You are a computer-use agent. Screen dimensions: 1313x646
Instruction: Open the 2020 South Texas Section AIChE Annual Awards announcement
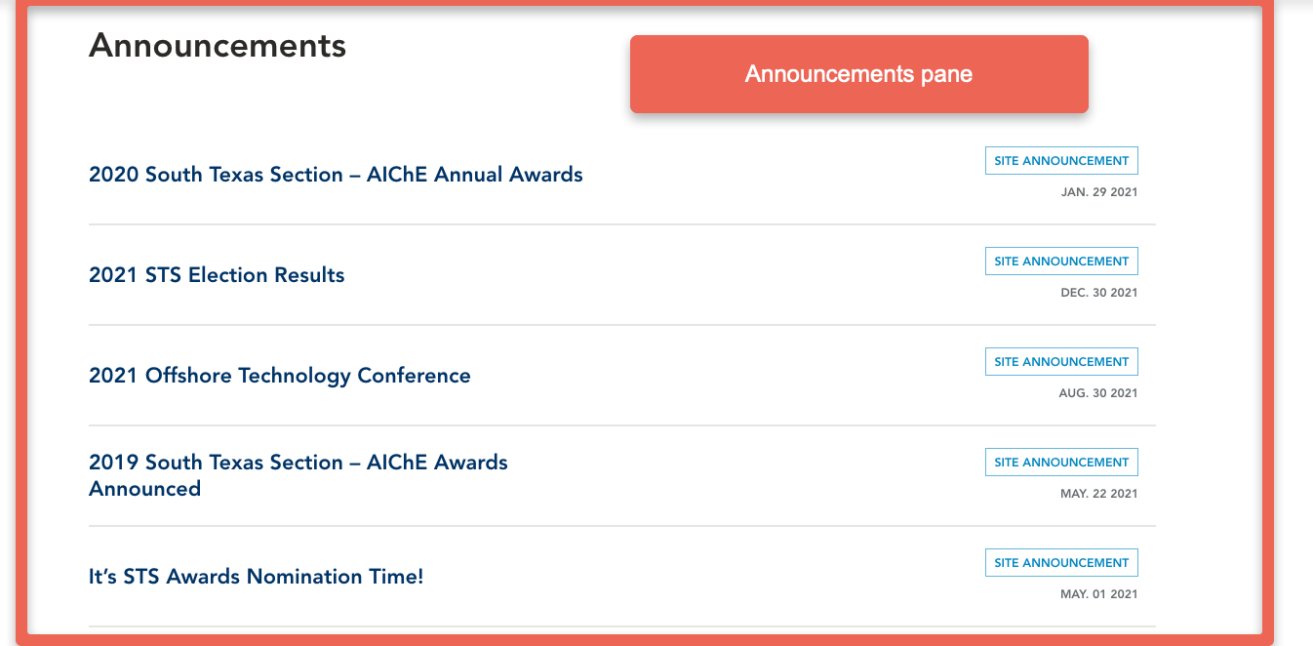(x=336, y=175)
